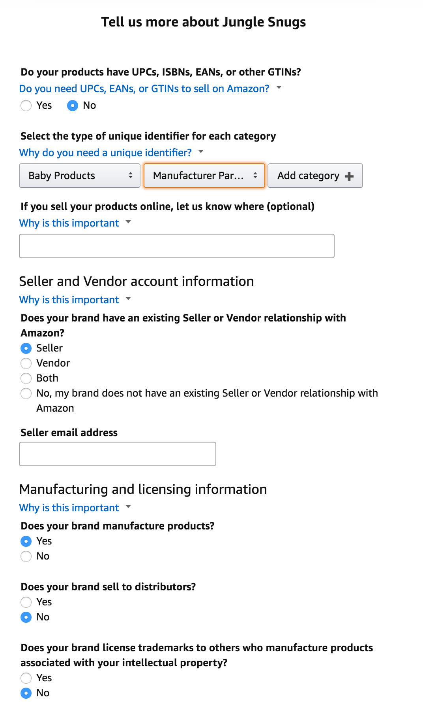This screenshot has height=707, width=423.
Task: Click the Add category button
Action: pyautogui.click(x=308, y=176)
